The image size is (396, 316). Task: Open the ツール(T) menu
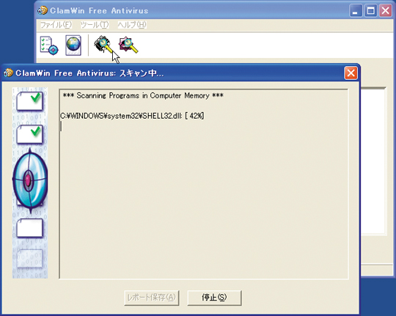click(95, 25)
